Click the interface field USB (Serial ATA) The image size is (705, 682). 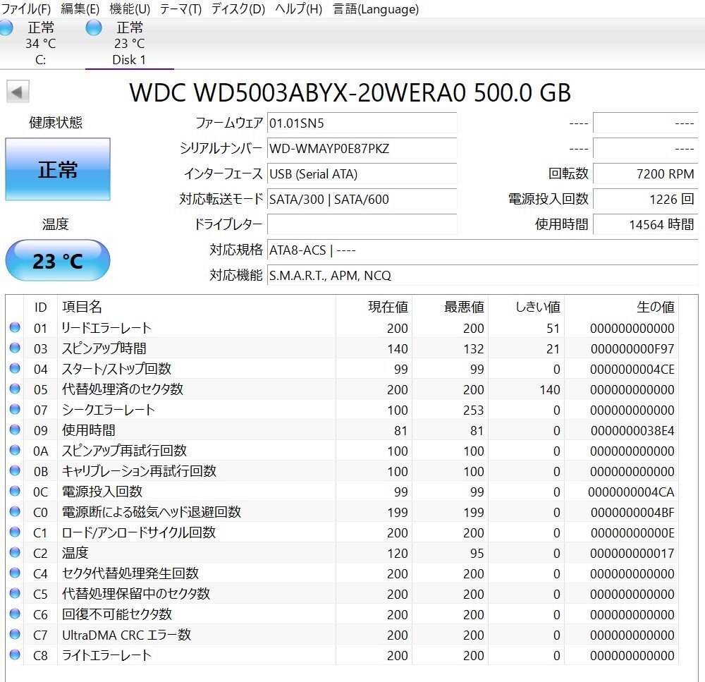pos(362,173)
